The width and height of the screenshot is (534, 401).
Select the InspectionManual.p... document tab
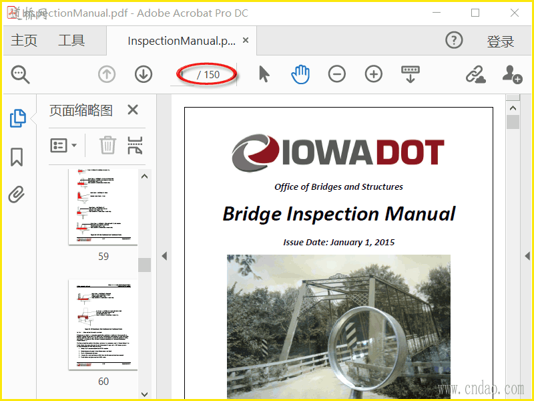click(x=182, y=41)
